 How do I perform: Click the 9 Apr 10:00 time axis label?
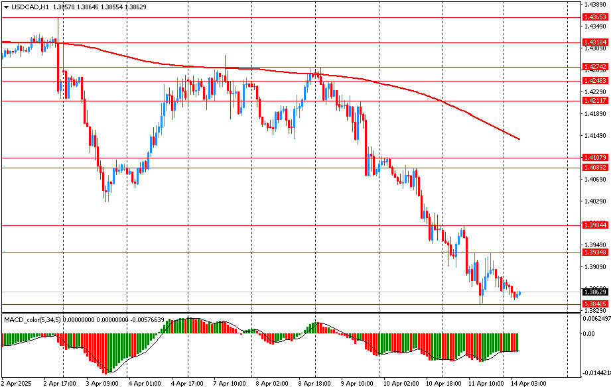click(x=356, y=384)
